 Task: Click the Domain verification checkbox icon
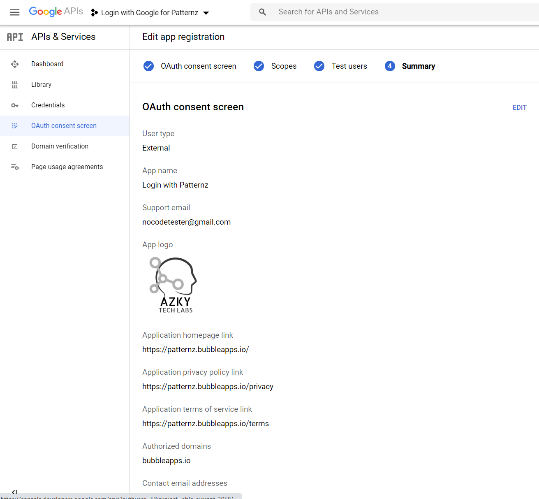pyautogui.click(x=15, y=146)
